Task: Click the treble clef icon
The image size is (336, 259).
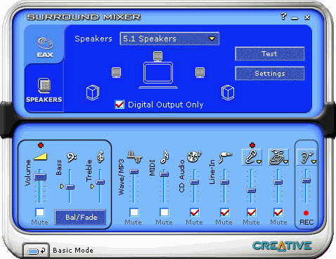Action: click(101, 157)
